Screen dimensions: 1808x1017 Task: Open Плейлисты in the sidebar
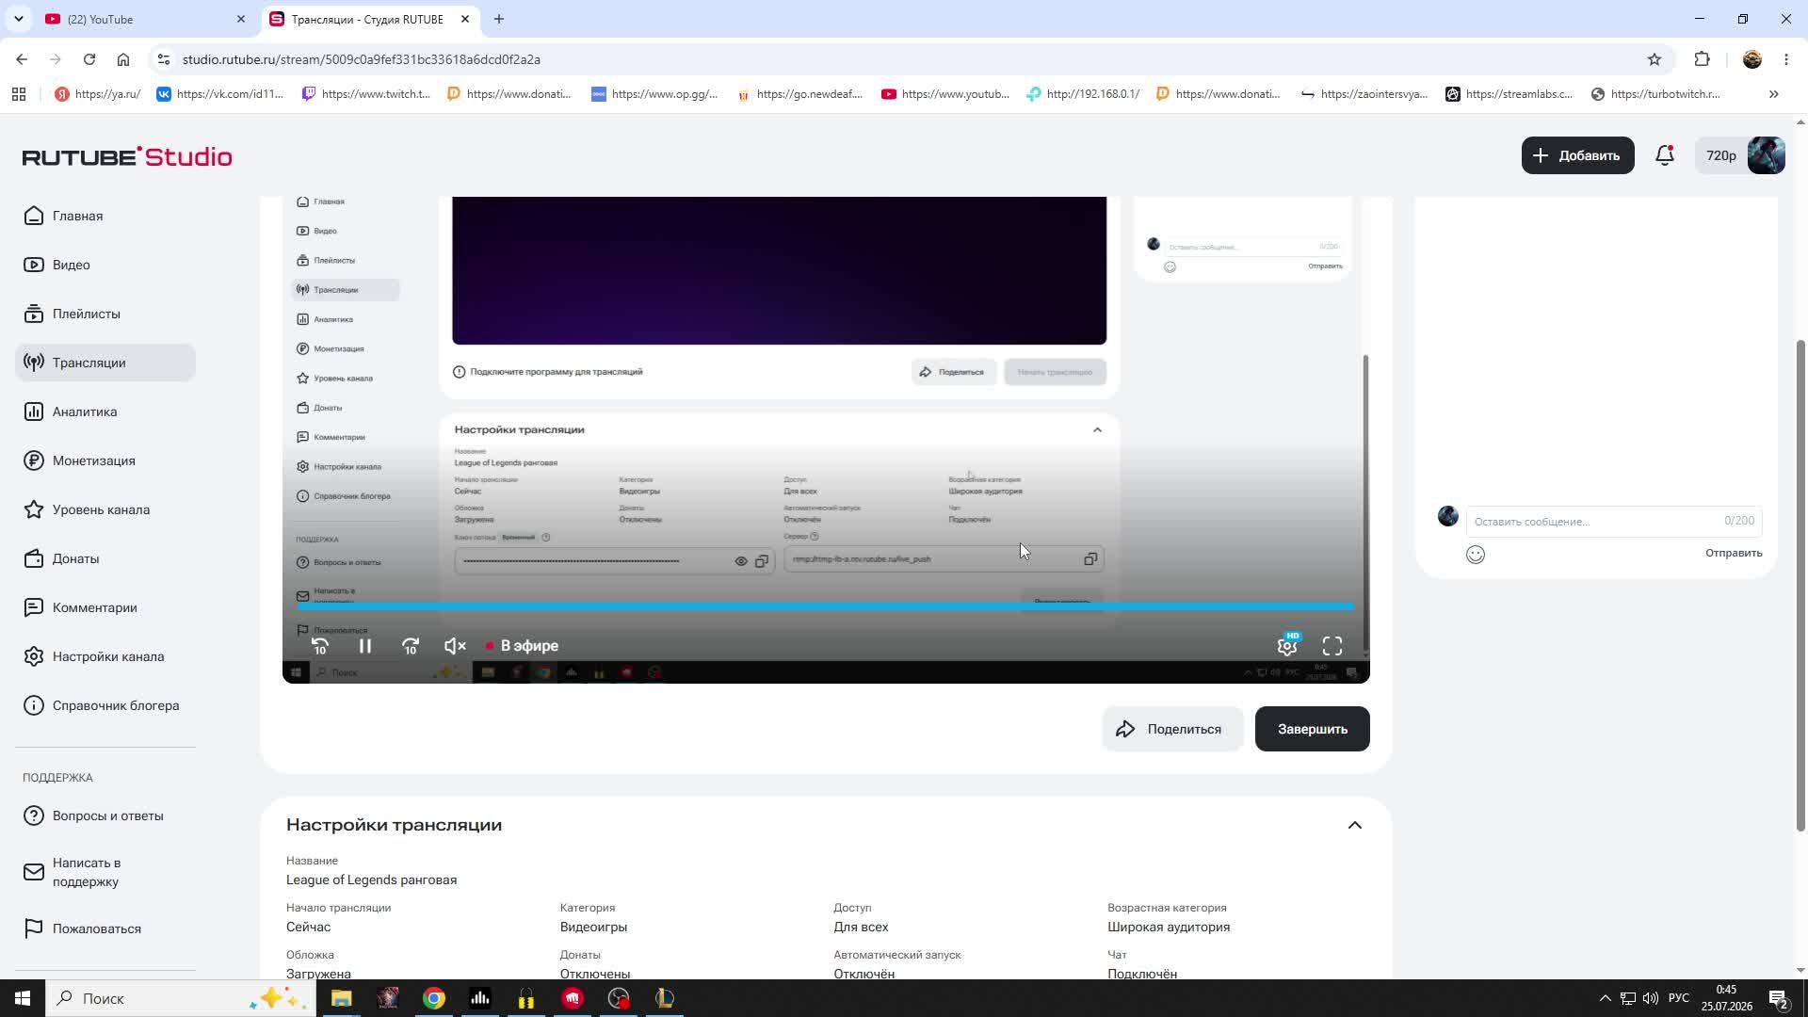tap(105, 314)
